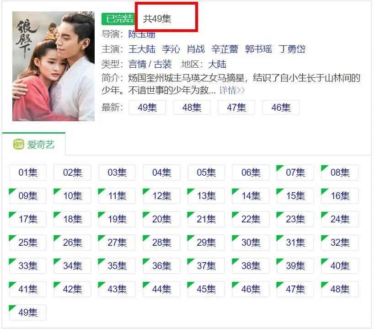This screenshot has height=329, width=375.
Task: Play episode 20集 in the list
Action: pyautogui.click(x=162, y=219)
